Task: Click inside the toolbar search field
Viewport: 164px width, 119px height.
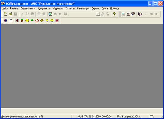Action: coord(82,14)
